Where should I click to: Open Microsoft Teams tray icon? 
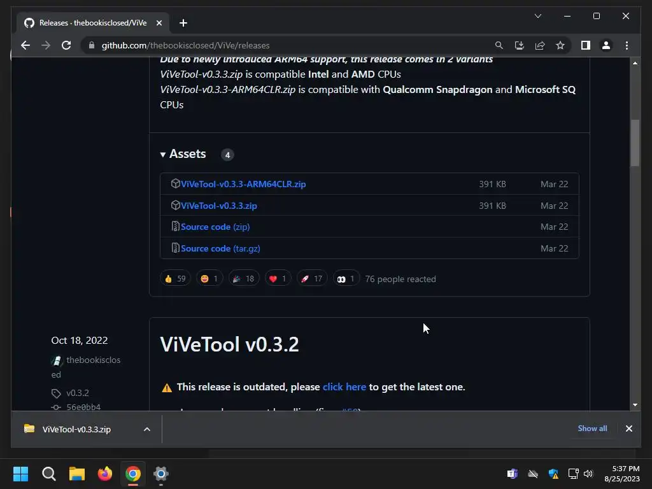[513, 474]
